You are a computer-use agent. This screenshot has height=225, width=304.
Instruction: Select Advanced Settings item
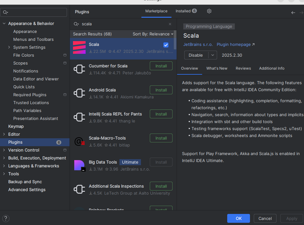pyautogui.click(x=27, y=190)
